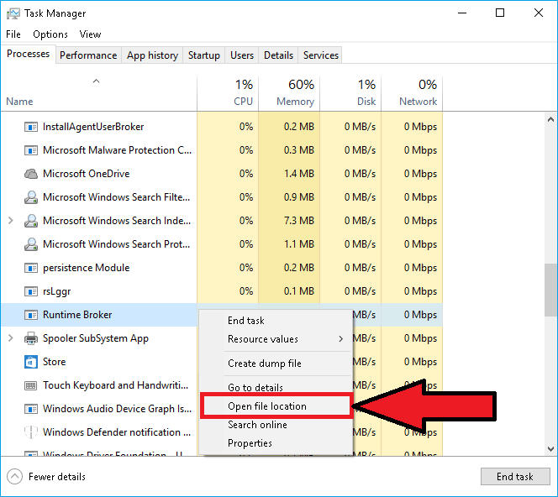The width and height of the screenshot is (558, 497).
Task: Sort by the CPU column header
Action: click(228, 93)
